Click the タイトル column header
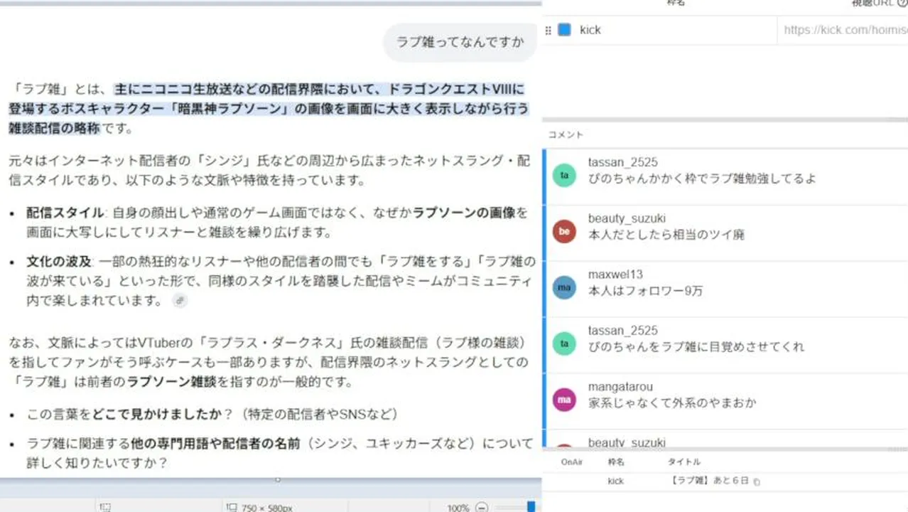This screenshot has width=908, height=512. click(683, 462)
